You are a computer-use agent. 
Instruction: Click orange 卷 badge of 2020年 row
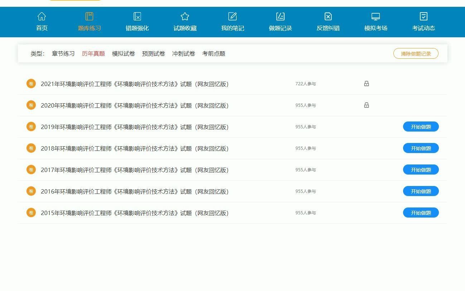tap(31, 105)
